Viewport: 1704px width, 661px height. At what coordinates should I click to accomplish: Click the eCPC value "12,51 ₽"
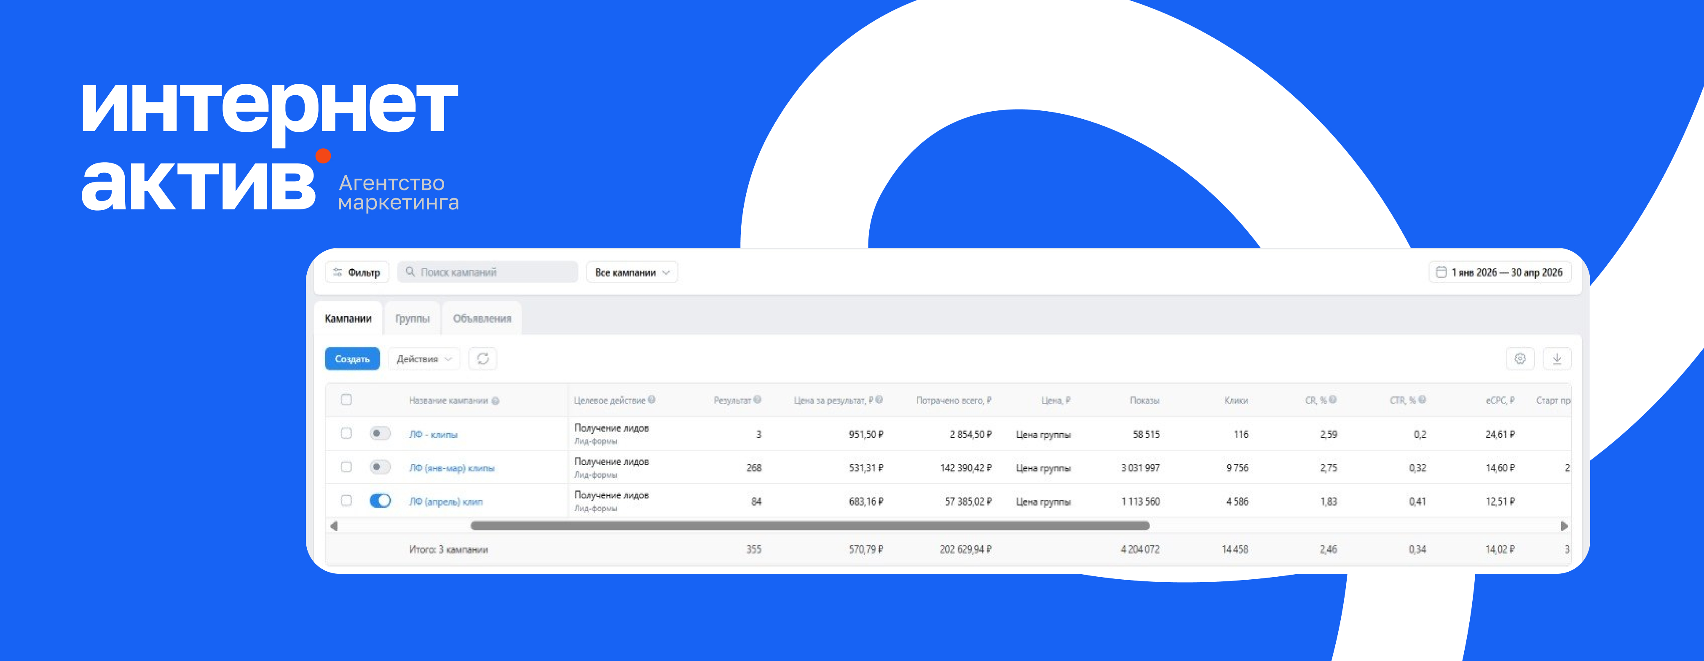(1500, 501)
